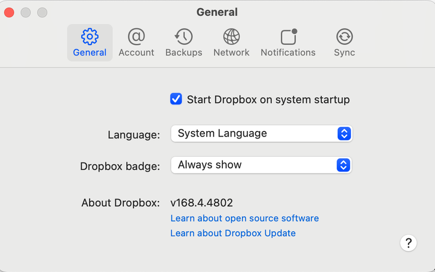Open the Sync arrows icon
Viewport: 435px width, 272px height.
pos(345,36)
